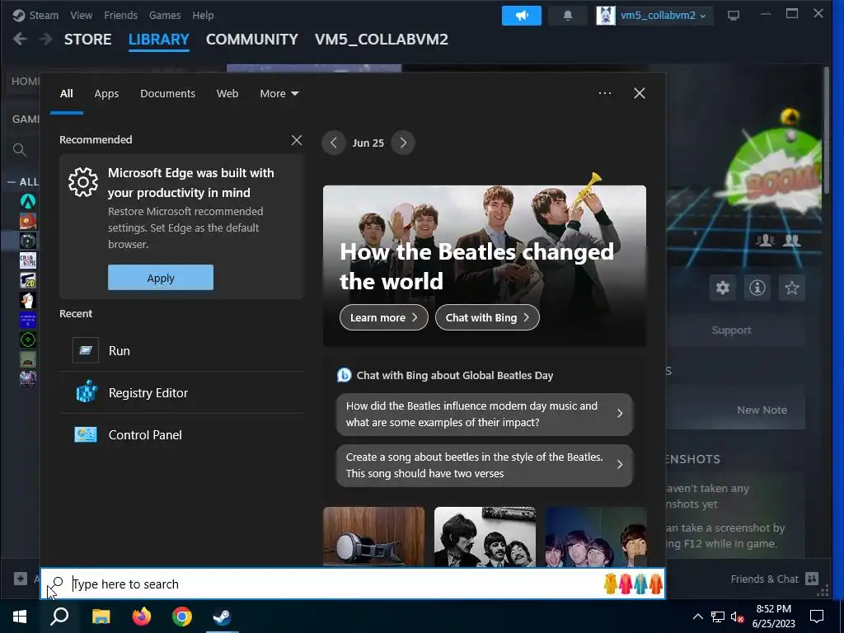844x633 pixels.
Task: Close the Windows search panel
Action: coord(639,93)
